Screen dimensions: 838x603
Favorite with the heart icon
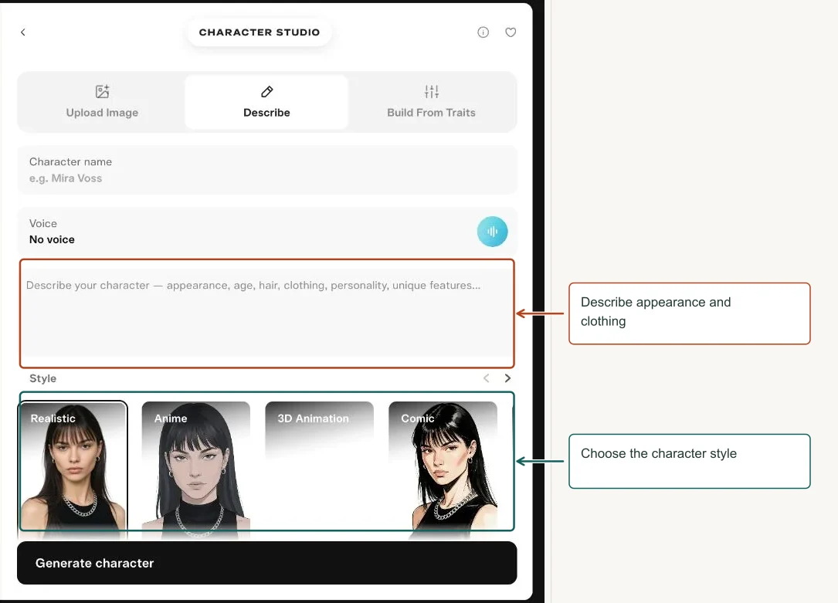[511, 32]
